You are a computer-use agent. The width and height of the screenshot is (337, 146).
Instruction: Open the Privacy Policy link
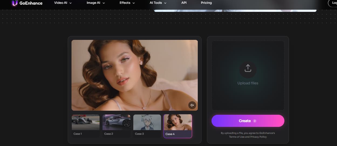[x=258, y=137]
